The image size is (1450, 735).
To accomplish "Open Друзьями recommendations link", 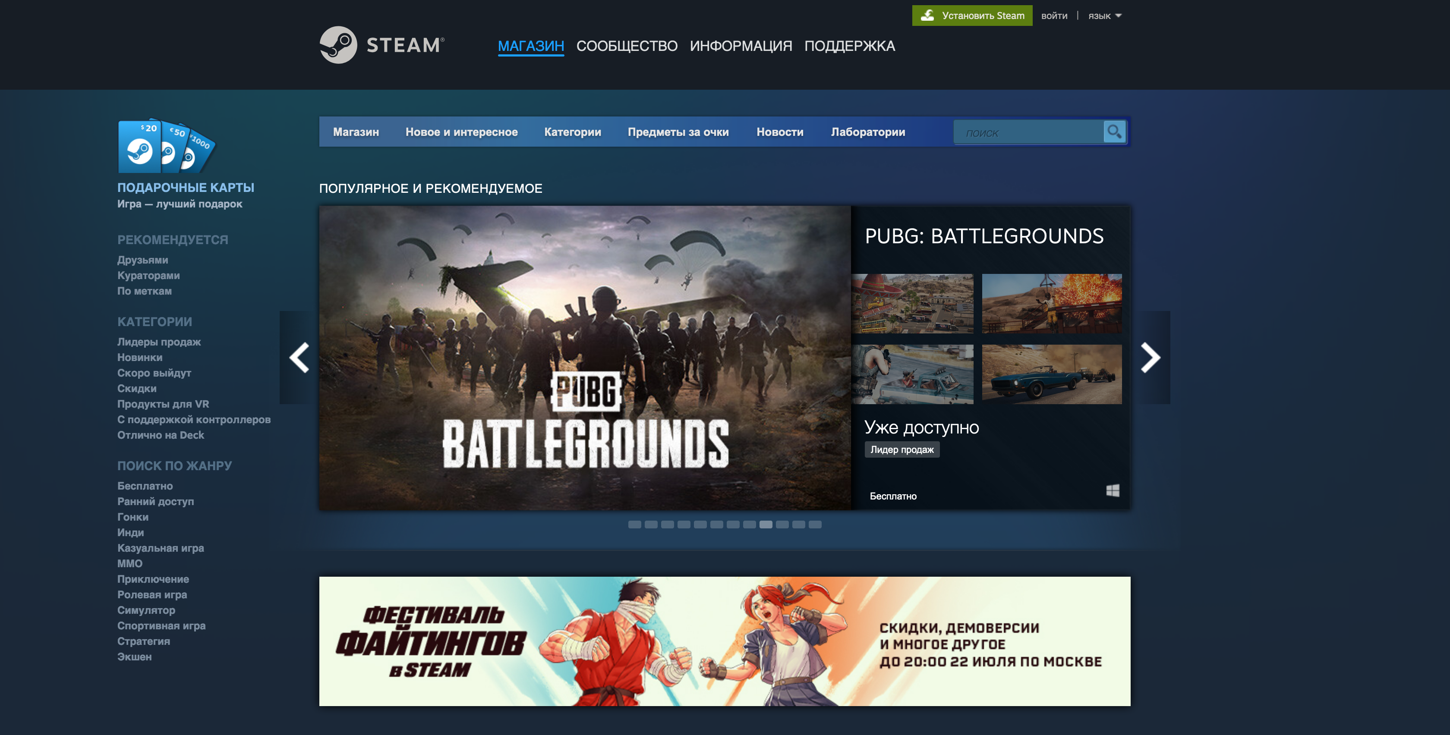I will 142,260.
